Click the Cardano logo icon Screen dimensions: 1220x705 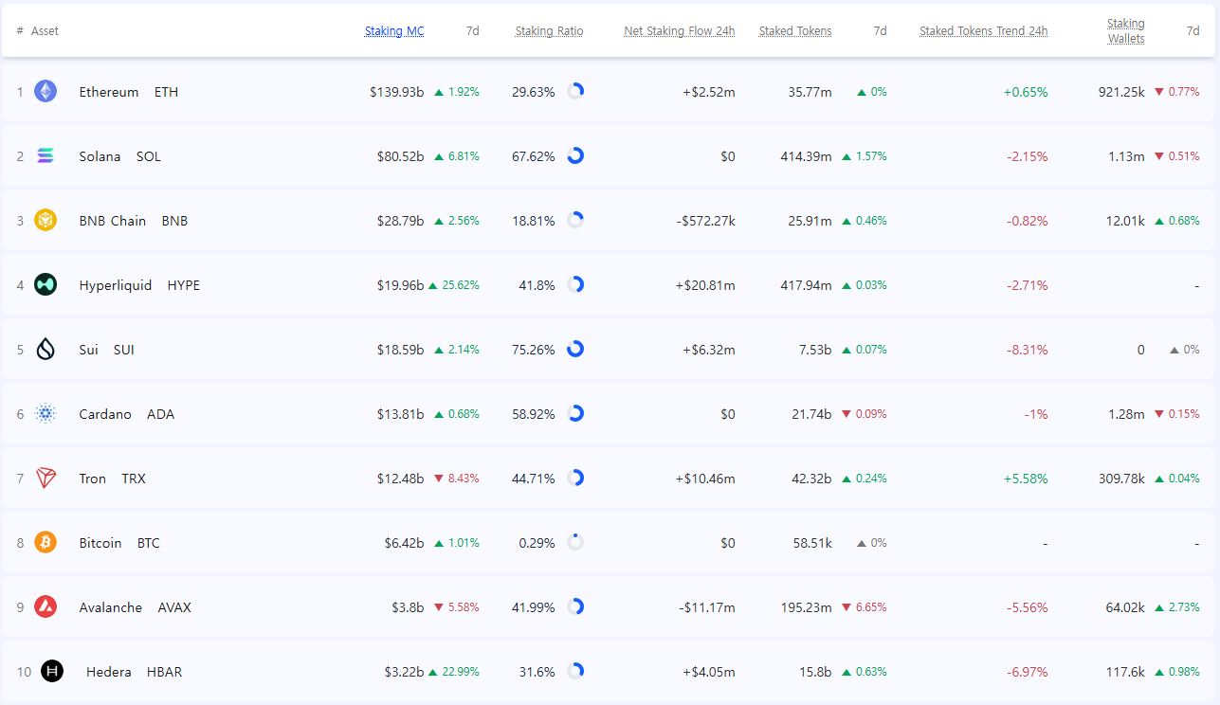46,414
